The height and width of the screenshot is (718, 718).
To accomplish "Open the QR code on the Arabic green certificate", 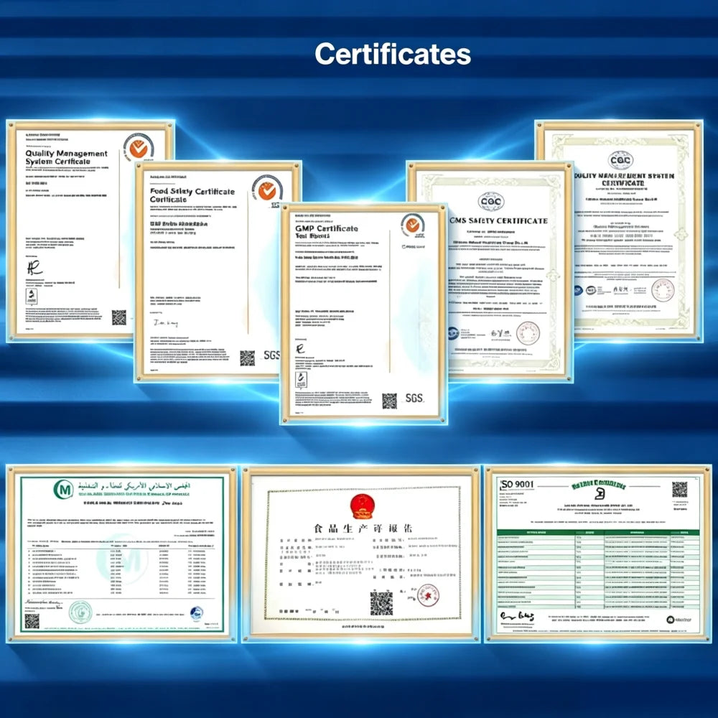I will [32, 621].
